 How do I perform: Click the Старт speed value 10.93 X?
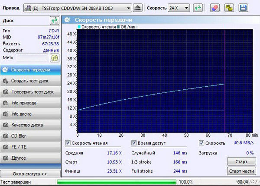tap(114, 162)
